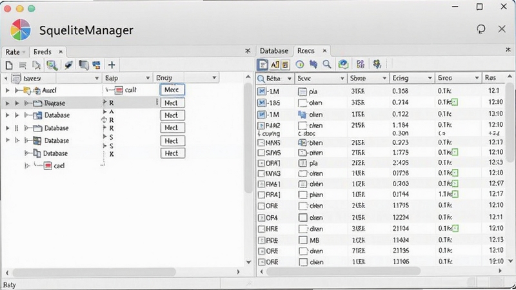Image resolution: width=516 pixels, height=290 pixels.
Task: Toggle the checkbox of the MM5 row
Action: 261,142
